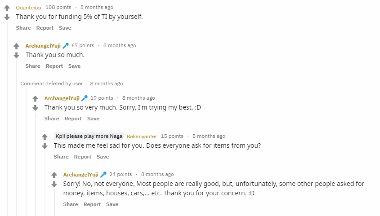Downvote the 'Sorry! No, not everyone' reply

[x=54, y=184]
